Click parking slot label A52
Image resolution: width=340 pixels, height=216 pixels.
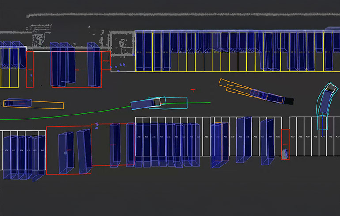coord(147,137)
